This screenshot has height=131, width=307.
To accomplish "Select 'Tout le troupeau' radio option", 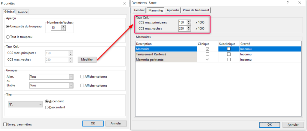I will [x=8, y=37].
